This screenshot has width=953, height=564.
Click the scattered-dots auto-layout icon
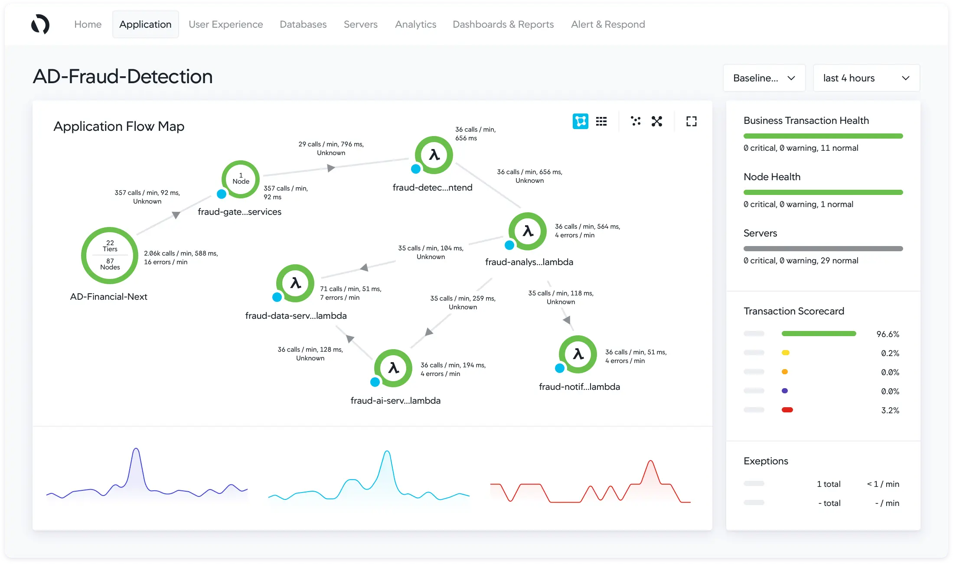[636, 121]
